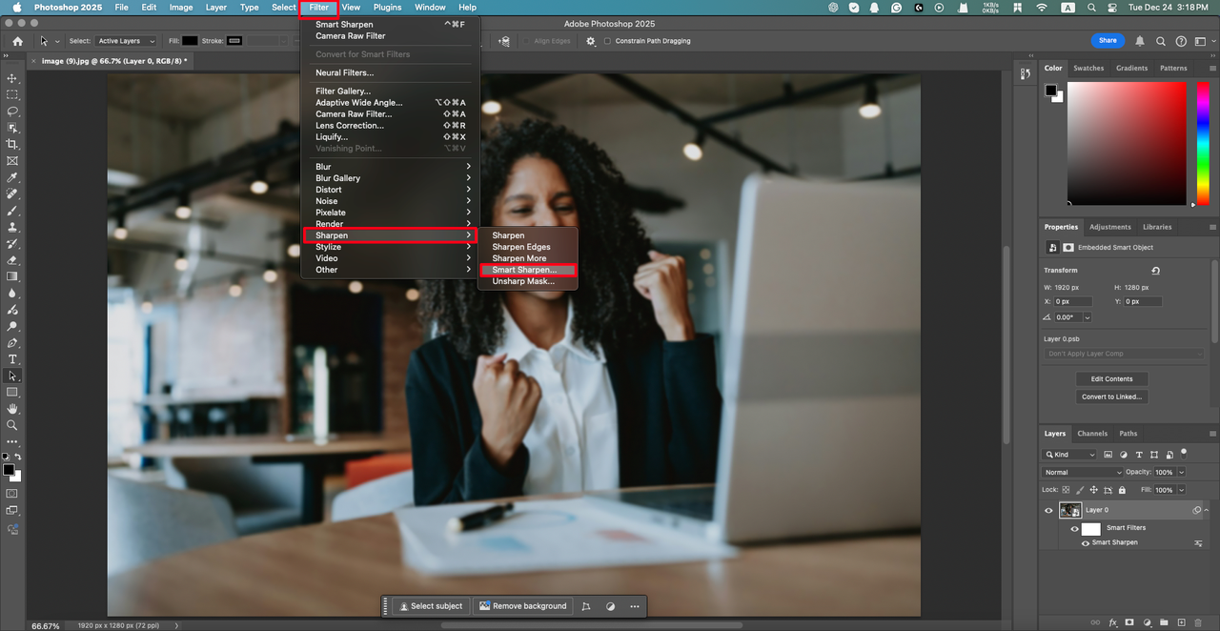The height and width of the screenshot is (631, 1220).
Task: Select the Eraser tool
Action: point(12,259)
